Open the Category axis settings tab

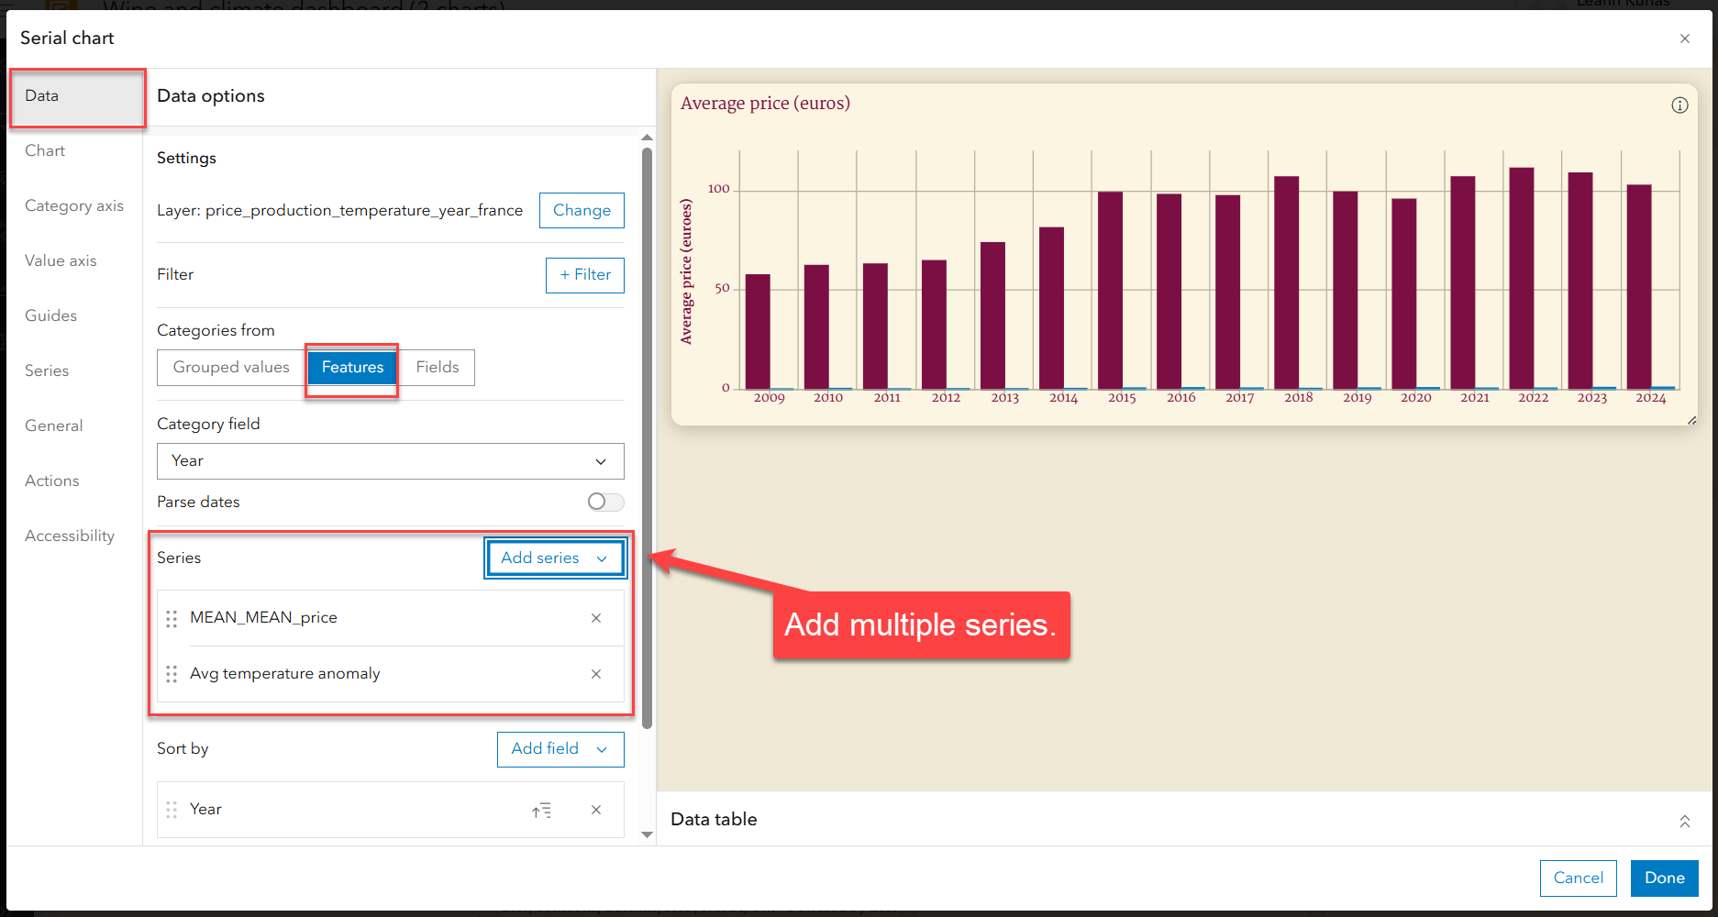point(74,205)
